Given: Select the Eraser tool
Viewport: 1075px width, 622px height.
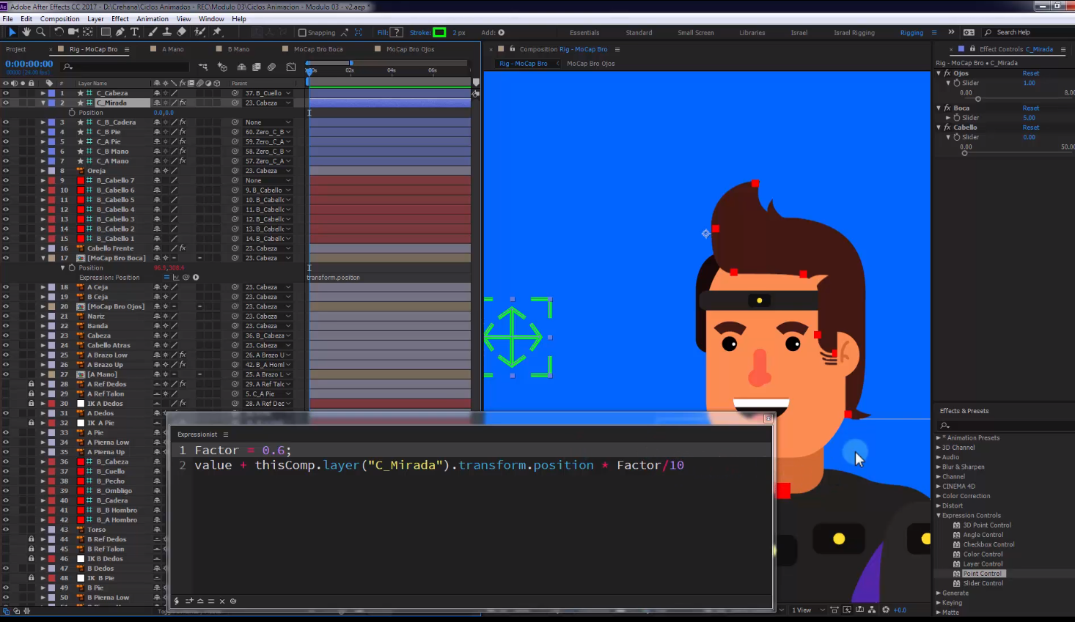Looking at the screenshot, I should point(181,32).
